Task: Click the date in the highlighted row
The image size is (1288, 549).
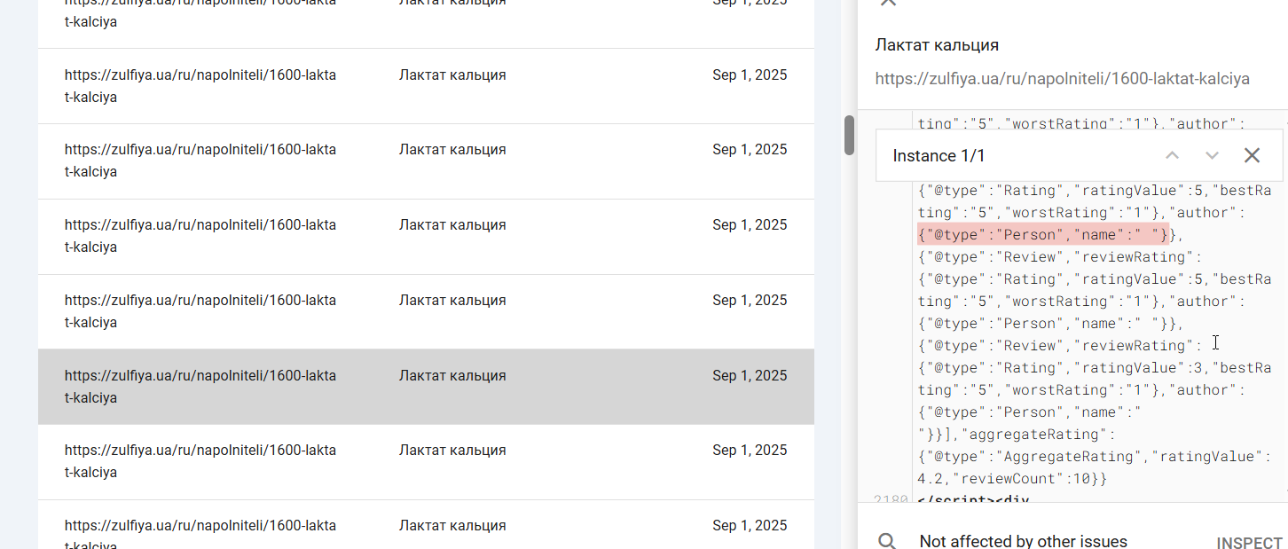Action: (750, 376)
